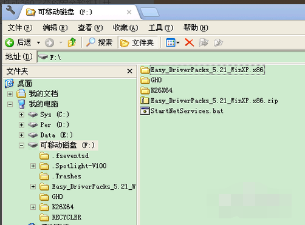This screenshot has height=225, width=305.
Task: Open StartNetServices.bat file icon
Action: [x=145, y=111]
